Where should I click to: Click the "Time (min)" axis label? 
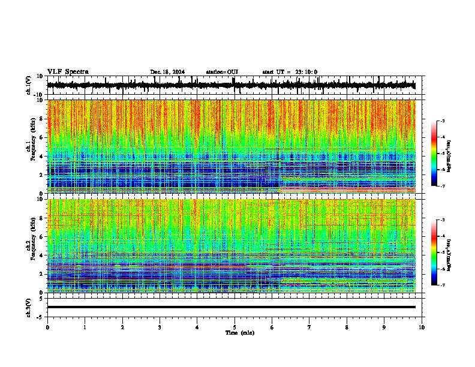[240, 333]
